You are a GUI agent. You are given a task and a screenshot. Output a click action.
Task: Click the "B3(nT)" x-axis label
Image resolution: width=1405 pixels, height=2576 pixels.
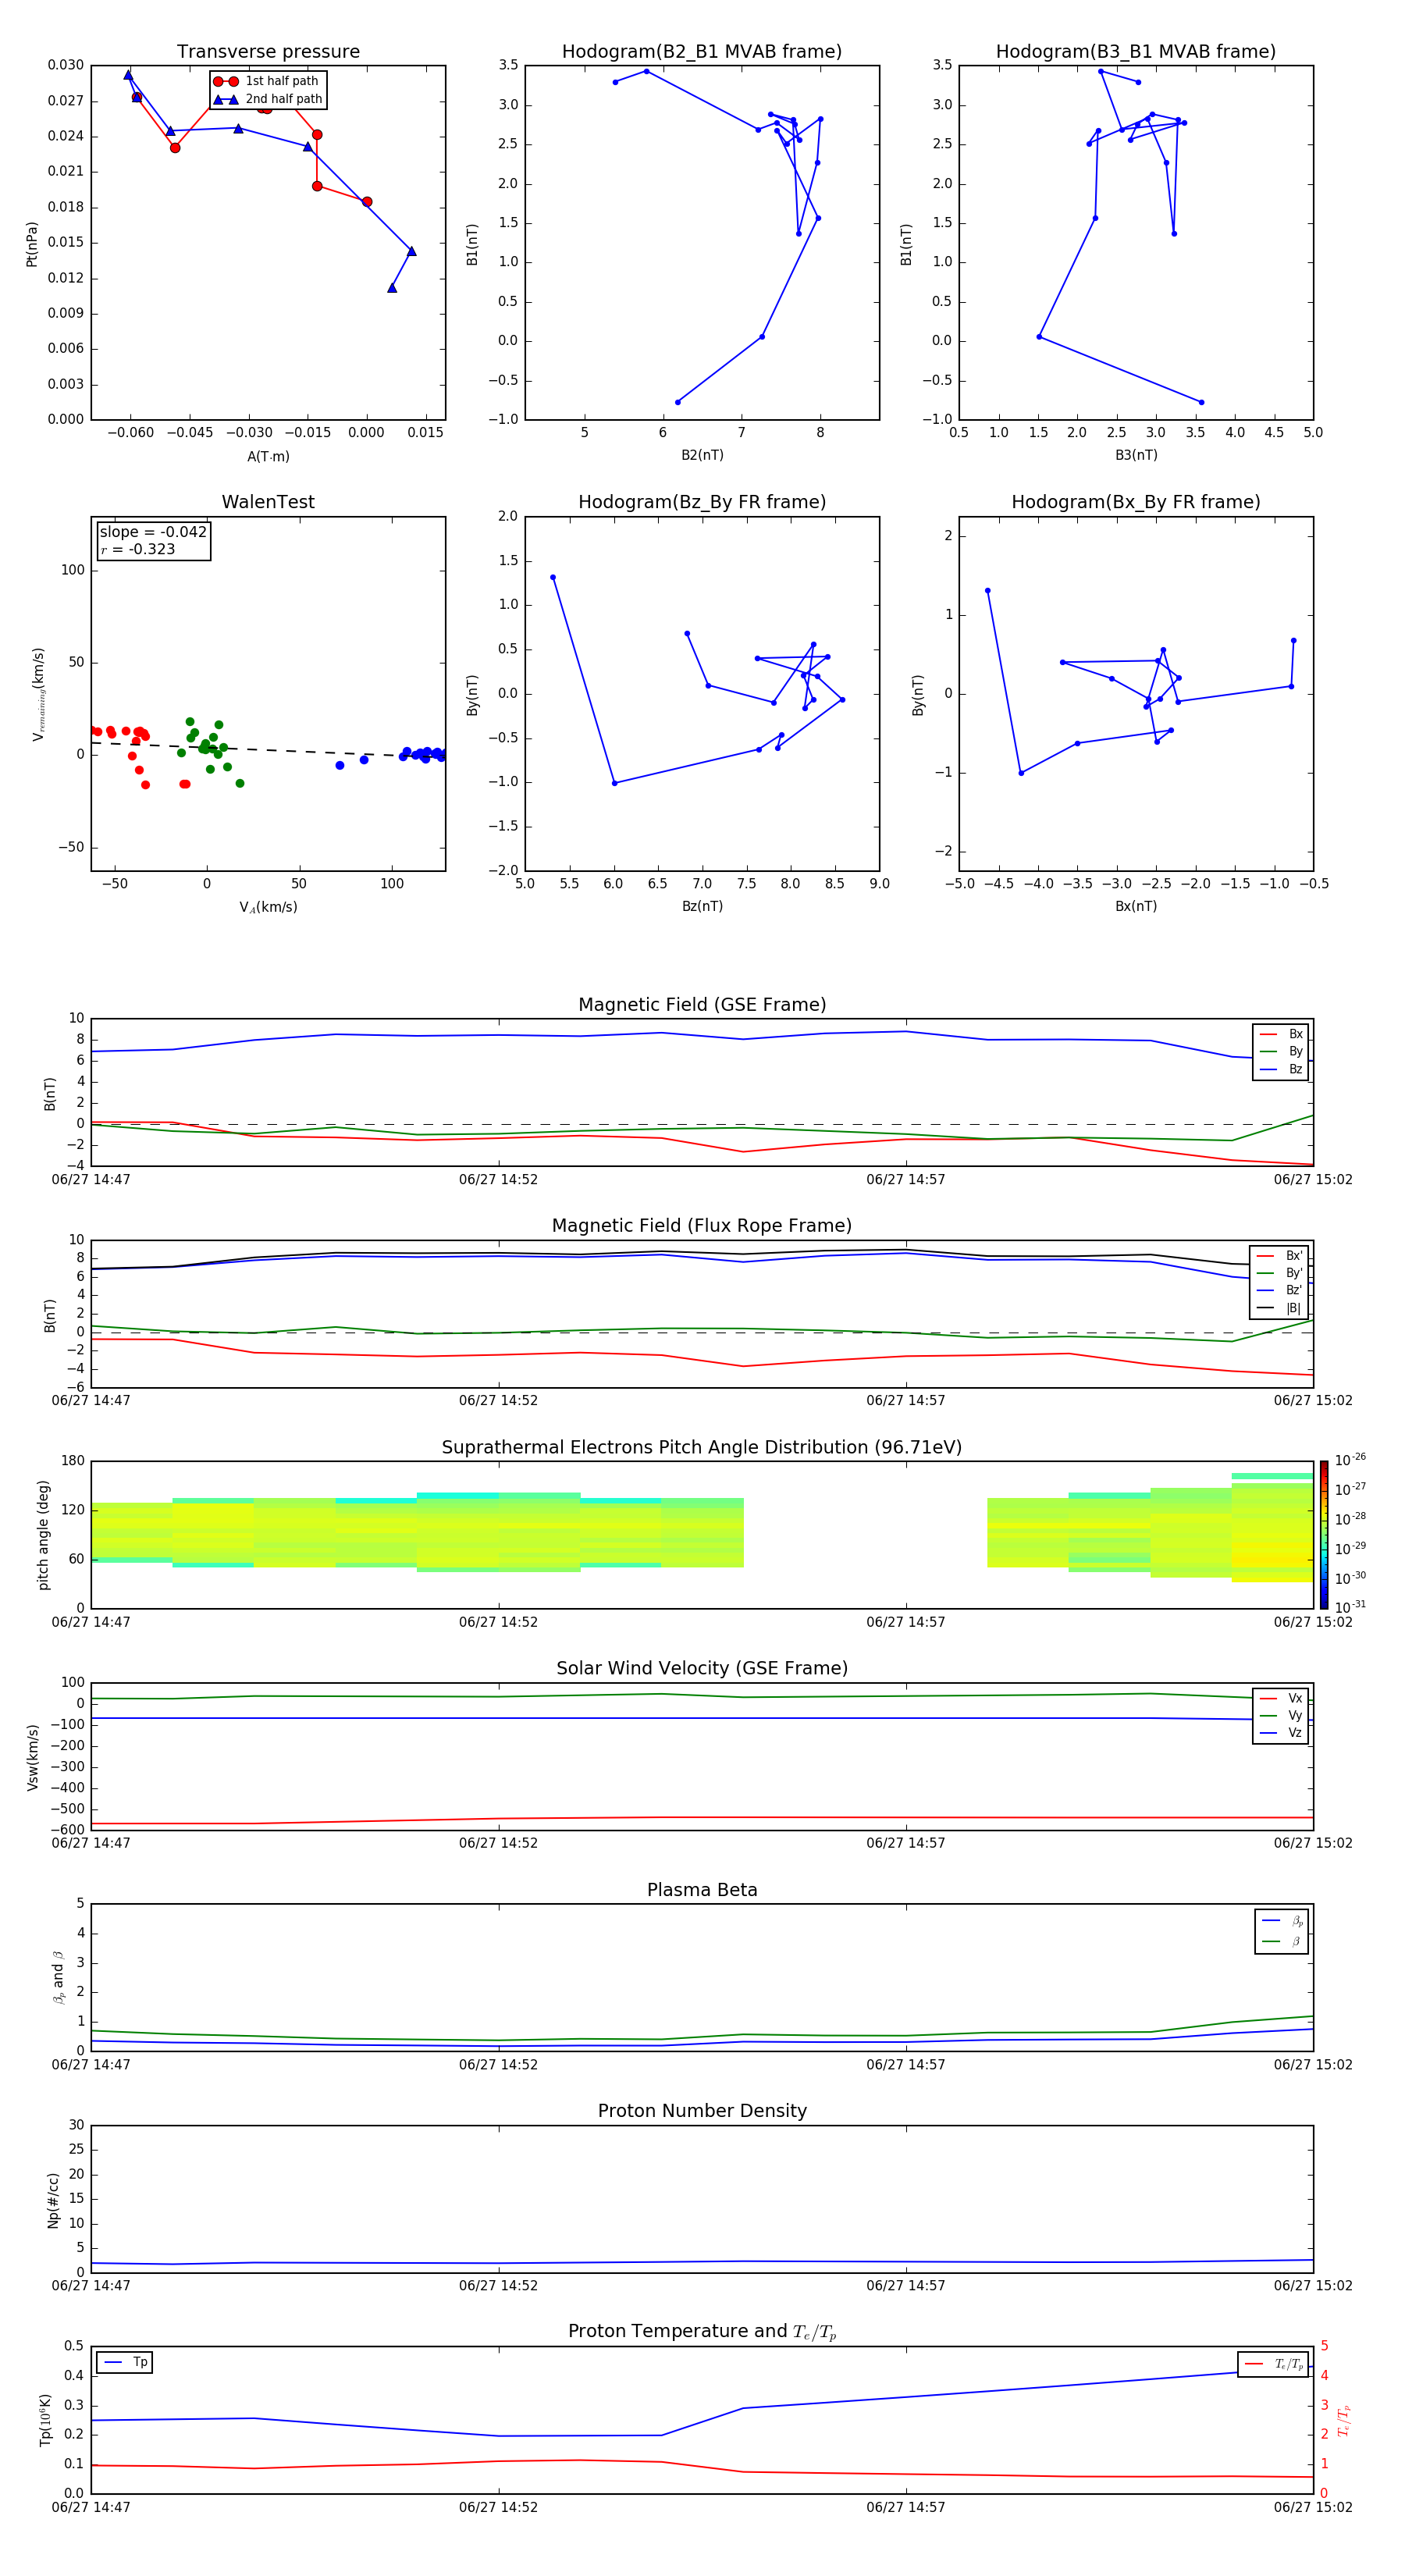point(1136,455)
